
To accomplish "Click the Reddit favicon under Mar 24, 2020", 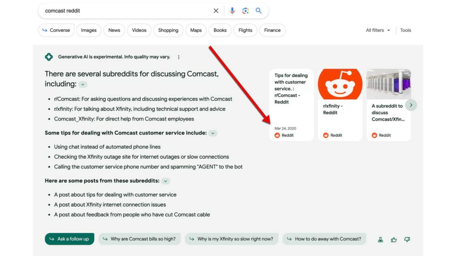I will pyautogui.click(x=277, y=135).
